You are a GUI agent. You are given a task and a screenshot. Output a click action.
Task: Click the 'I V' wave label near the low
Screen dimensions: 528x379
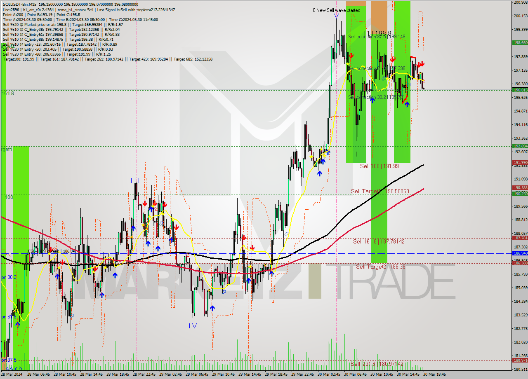tap(193, 325)
